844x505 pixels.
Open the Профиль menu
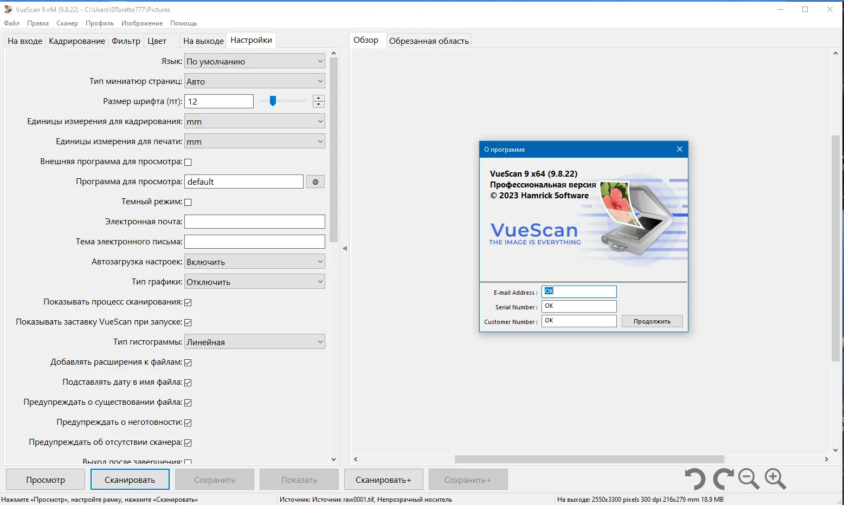[x=100, y=23]
